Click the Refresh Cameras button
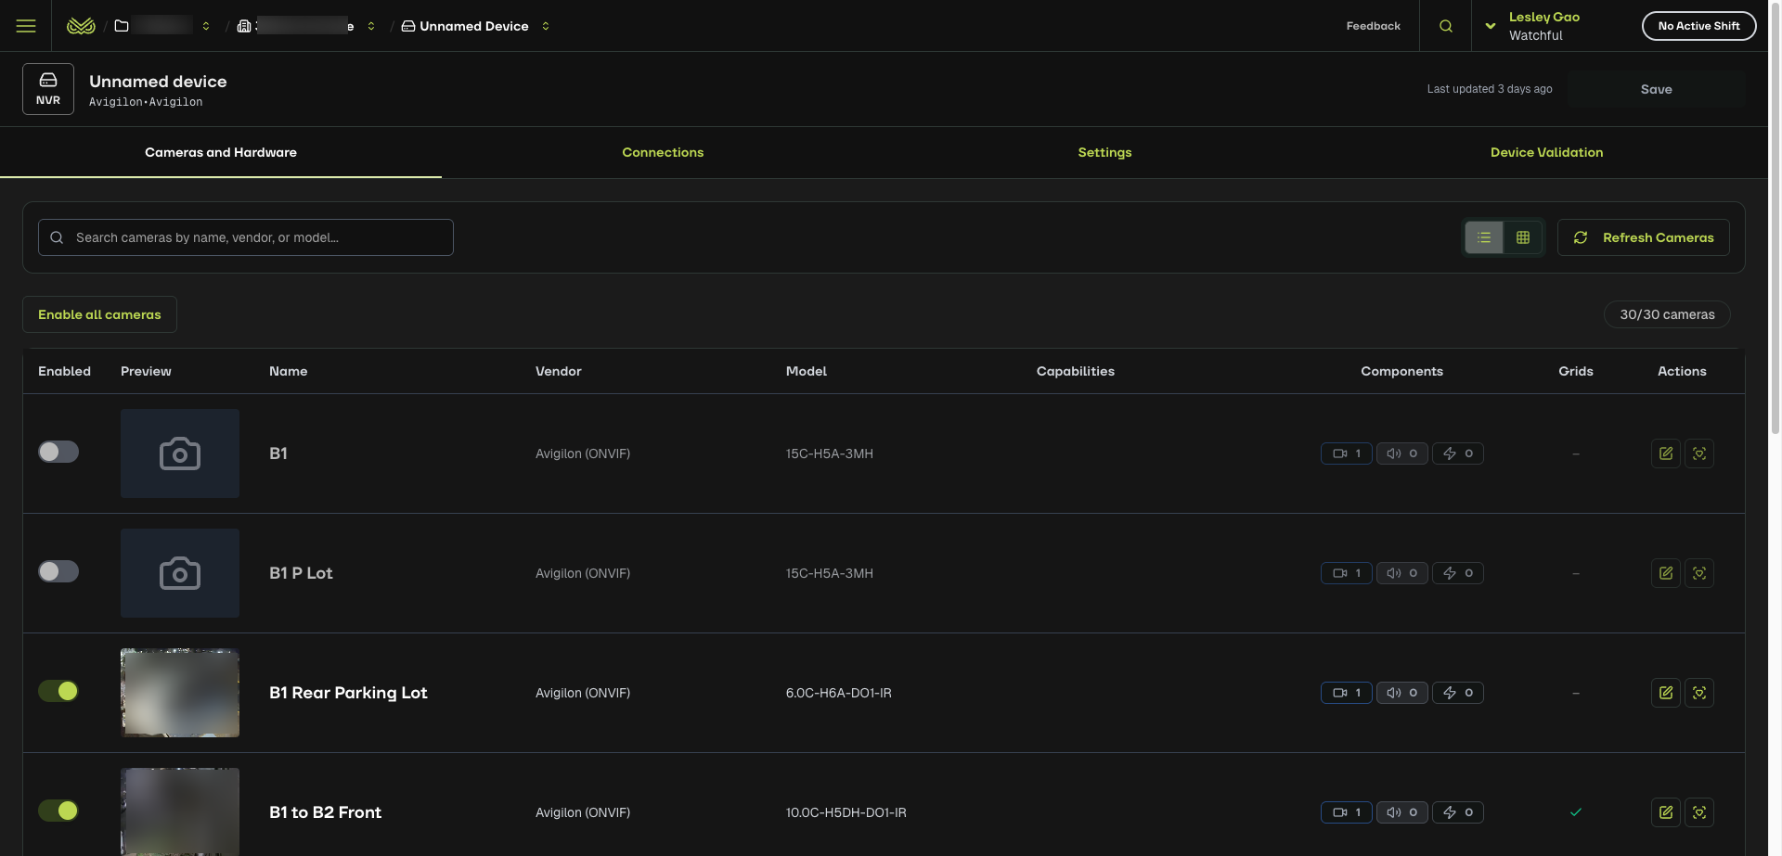Viewport: 1782px width, 856px height. point(1643,237)
